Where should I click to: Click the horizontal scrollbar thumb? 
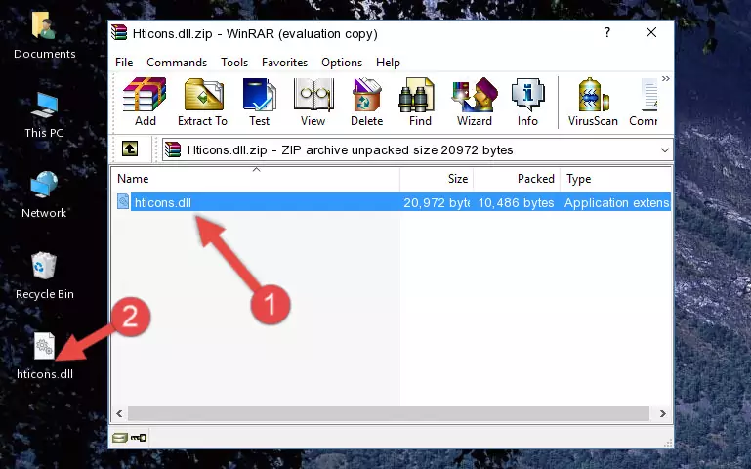pyautogui.click(x=389, y=413)
